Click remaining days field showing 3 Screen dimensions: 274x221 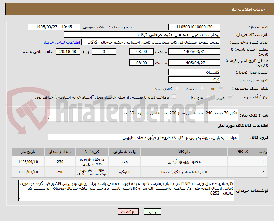[104, 51]
